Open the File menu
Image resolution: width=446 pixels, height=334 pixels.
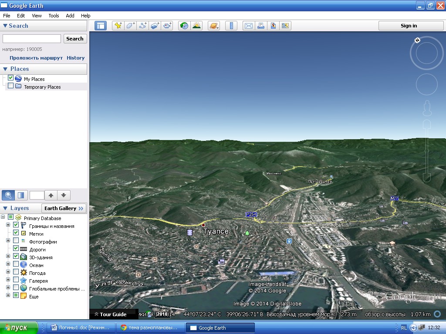[7, 16]
